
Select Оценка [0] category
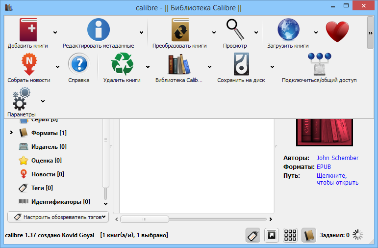coord(40,161)
